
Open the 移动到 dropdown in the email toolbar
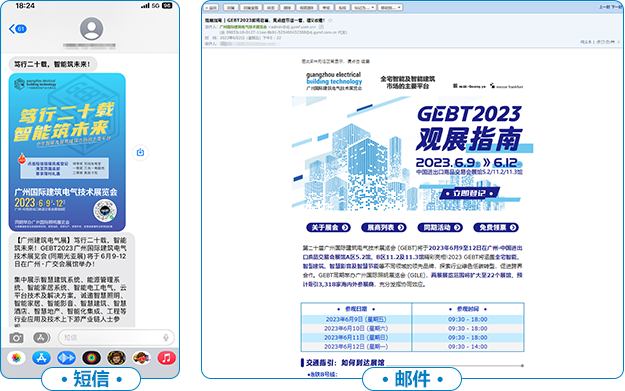coord(390,8)
